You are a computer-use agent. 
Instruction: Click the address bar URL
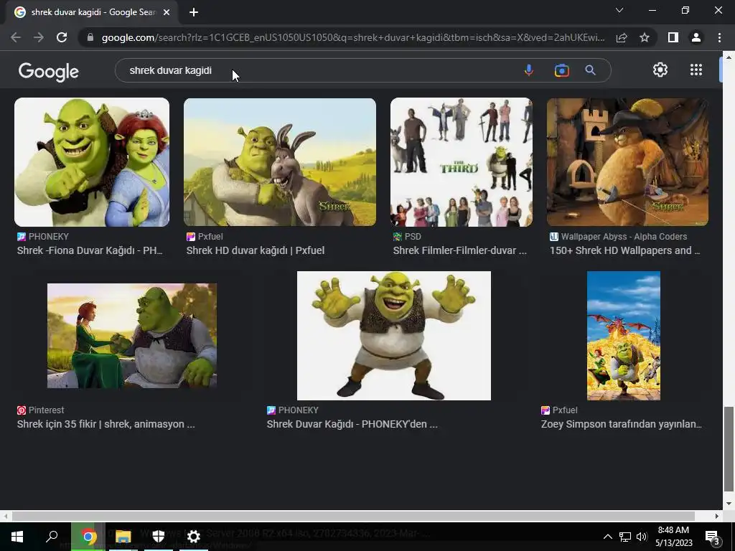(353, 37)
